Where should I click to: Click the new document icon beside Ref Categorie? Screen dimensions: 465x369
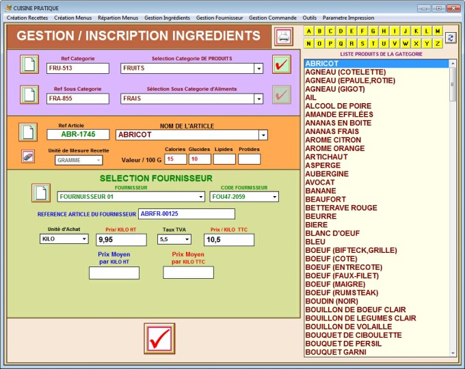(x=29, y=64)
